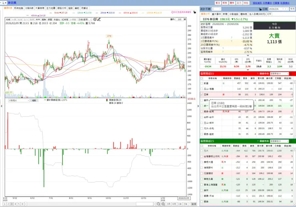Screen dimensions: 296x207
Task: Open 關鍵券商 dropdown in sell table header
Action: click(279, 141)
